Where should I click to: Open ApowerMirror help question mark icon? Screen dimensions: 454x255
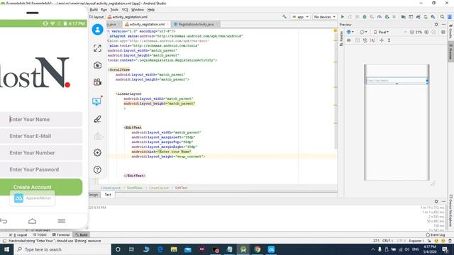click(x=98, y=170)
